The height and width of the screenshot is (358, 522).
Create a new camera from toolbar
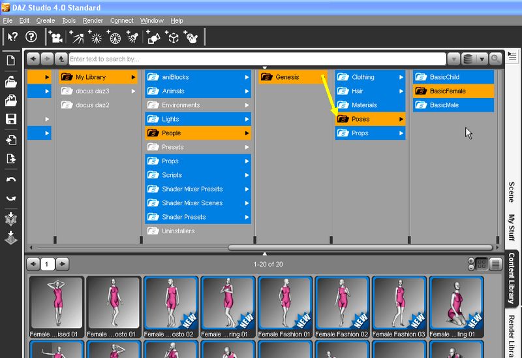[55, 37]
